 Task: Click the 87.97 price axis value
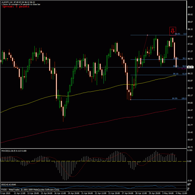[190, 37]
